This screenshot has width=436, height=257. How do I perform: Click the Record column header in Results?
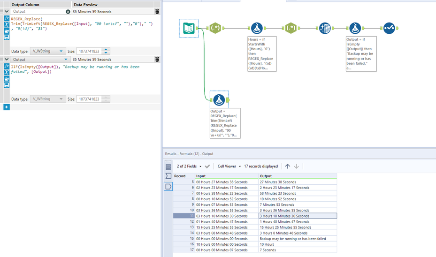(184, 176)
